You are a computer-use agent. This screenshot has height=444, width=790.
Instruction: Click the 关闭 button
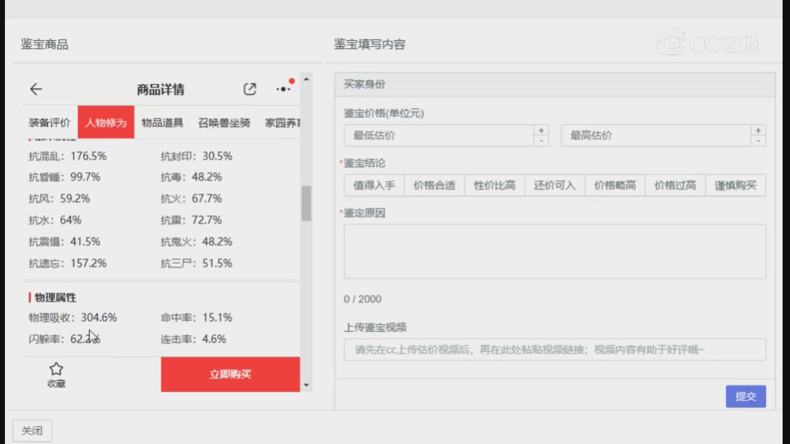coord(32,430)
